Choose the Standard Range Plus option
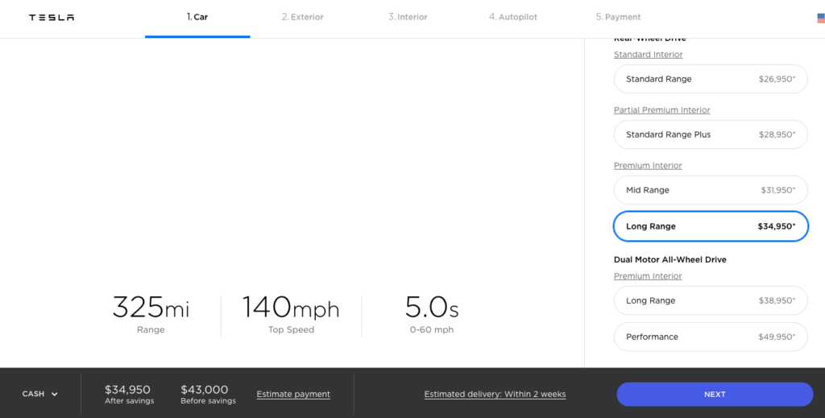The width and height of the screenshot is (825, 418). pos(711,135)
